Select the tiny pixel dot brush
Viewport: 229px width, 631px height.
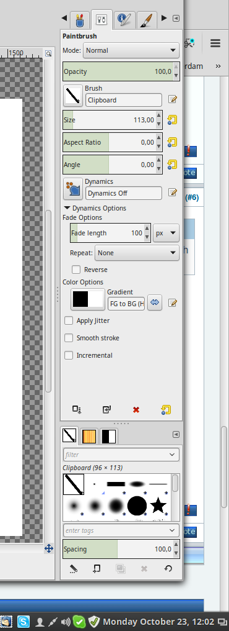click(x=94, y=484)
